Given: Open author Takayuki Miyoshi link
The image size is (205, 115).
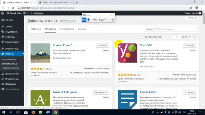Looking at the screenshot, I should (63, 58).
